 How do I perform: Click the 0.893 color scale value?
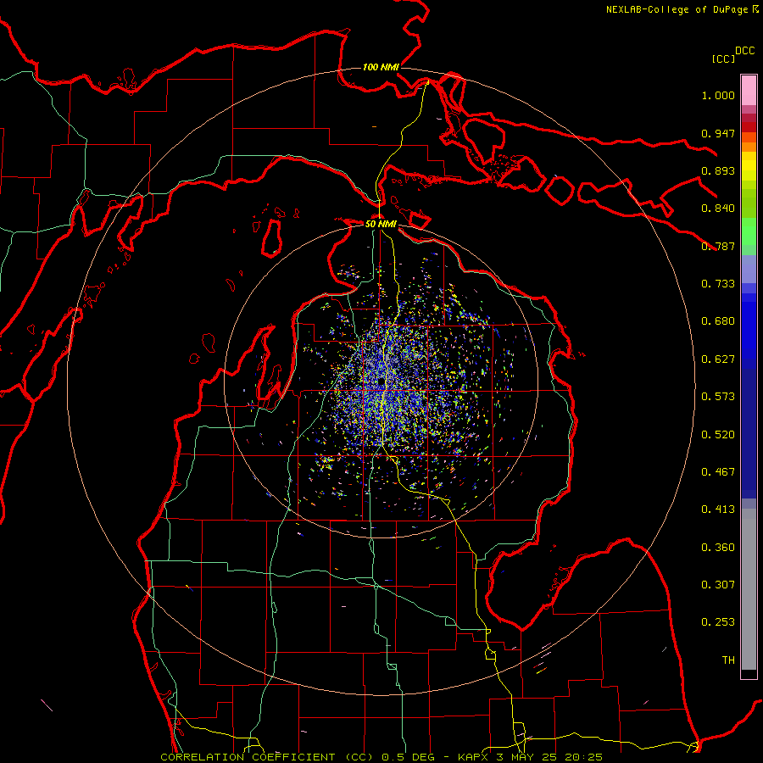click(x=718, y=170)
